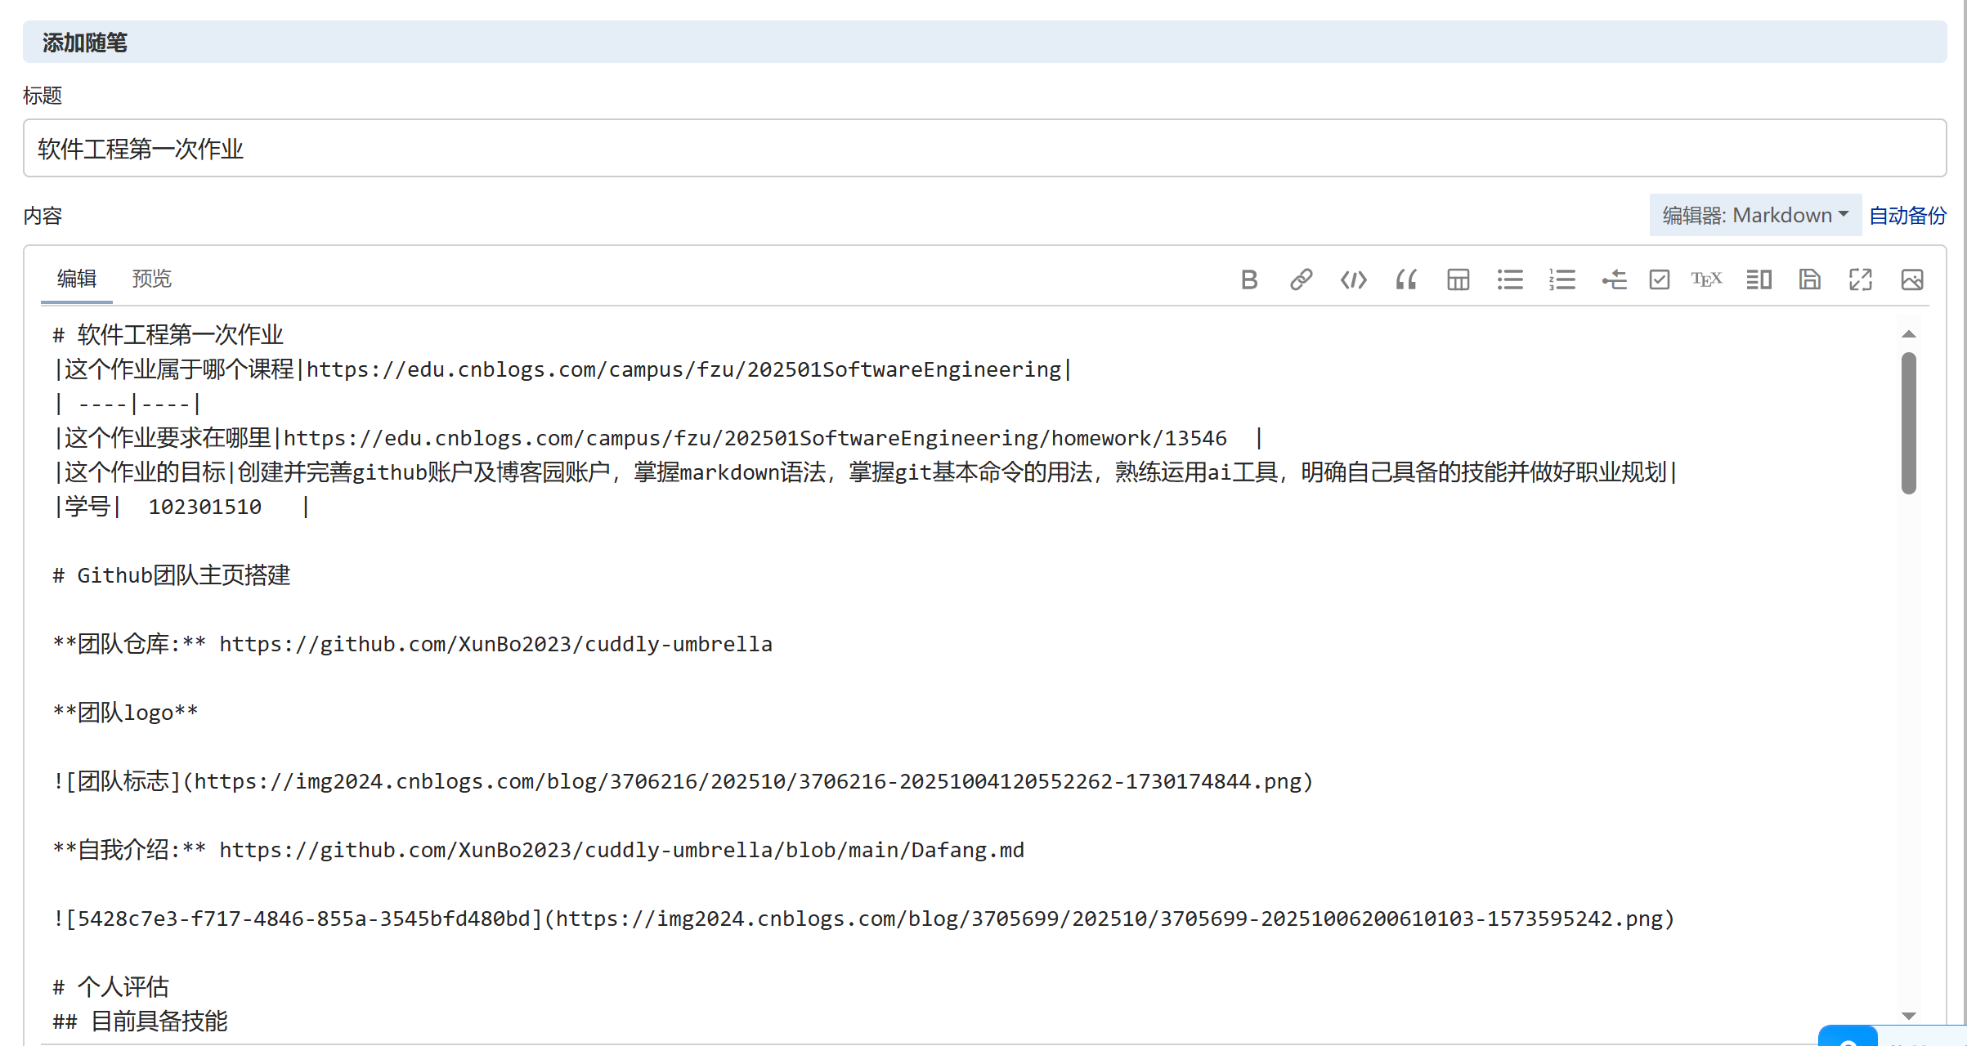Click the editor's vertical scrollbar thumb

click(x=1909, y=422)
